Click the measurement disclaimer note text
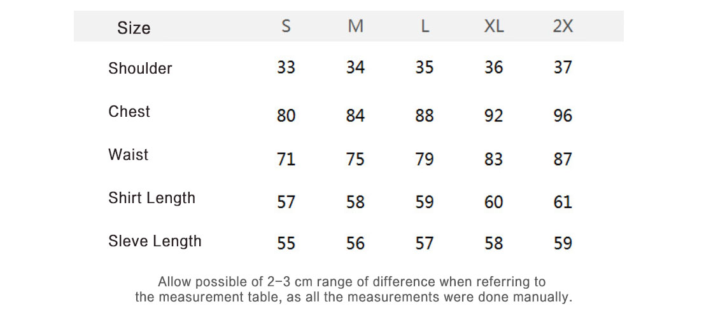This screenshot has width=704, height=332. 353,289
